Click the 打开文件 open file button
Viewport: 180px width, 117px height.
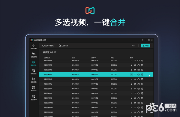coord(63,46)
